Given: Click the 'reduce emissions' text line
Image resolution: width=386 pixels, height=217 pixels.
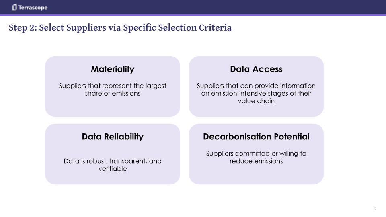Looking at the screenshot, I should 256,161.
